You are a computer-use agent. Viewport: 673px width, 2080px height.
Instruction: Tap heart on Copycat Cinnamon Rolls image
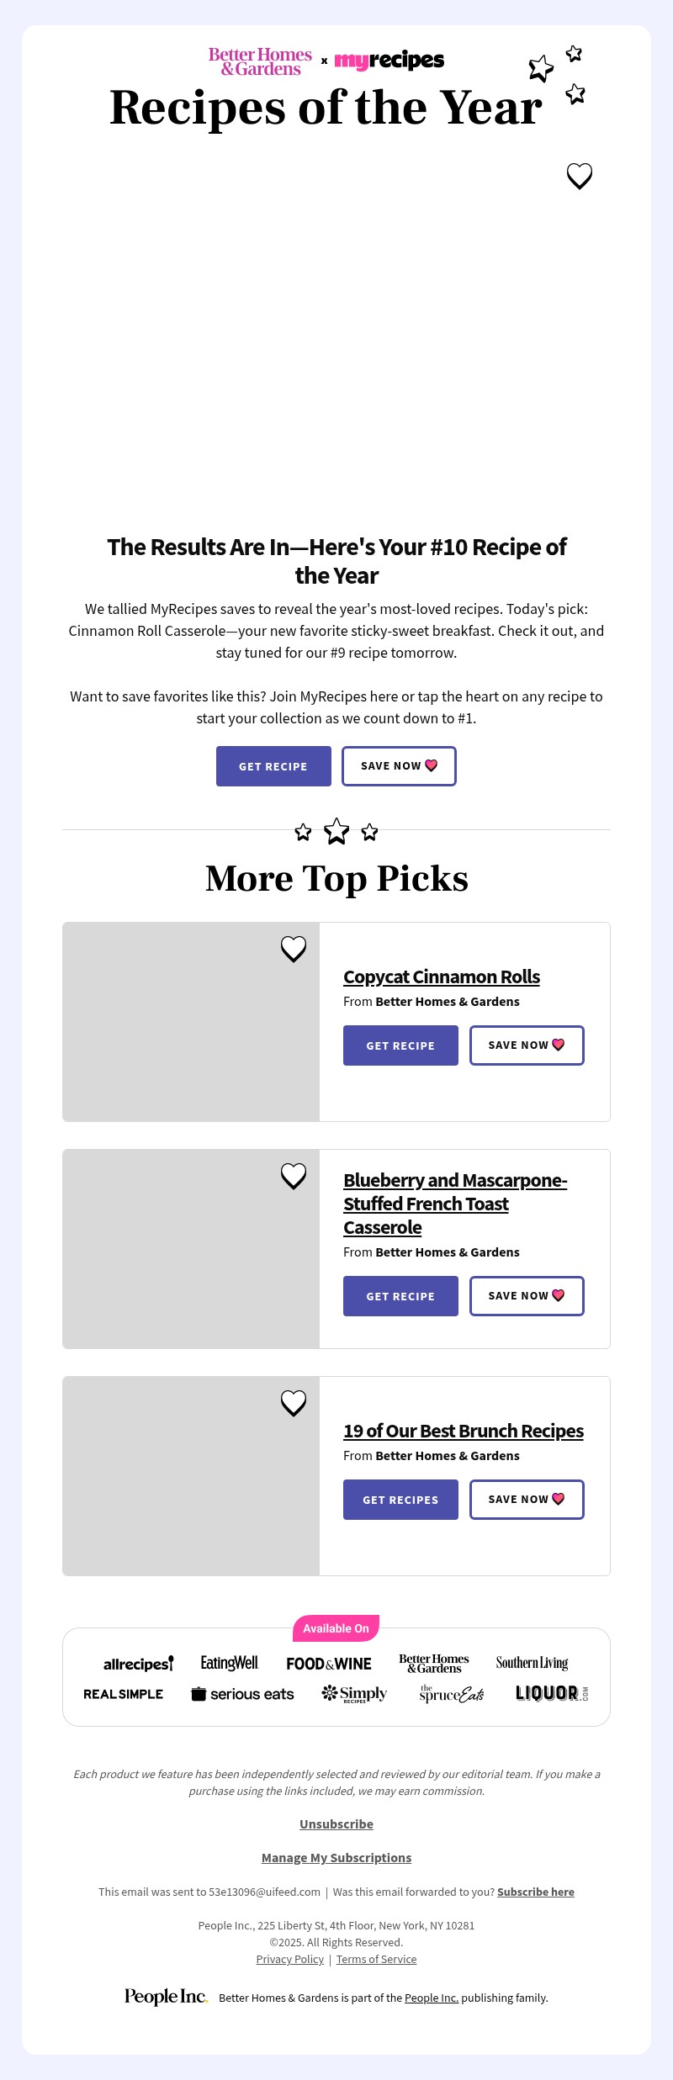pyautogui.click(x=294, y=949)
